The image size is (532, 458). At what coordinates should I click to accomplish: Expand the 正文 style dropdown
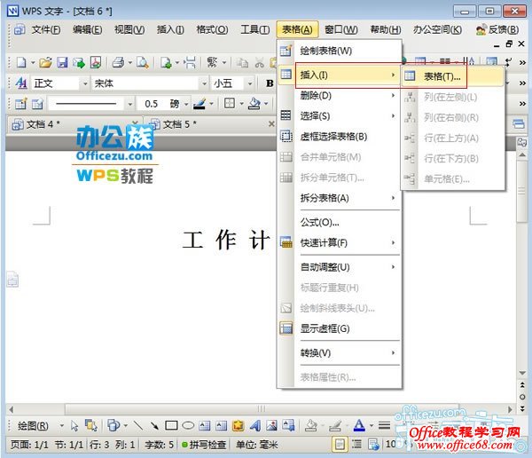(x=83, y=83)
